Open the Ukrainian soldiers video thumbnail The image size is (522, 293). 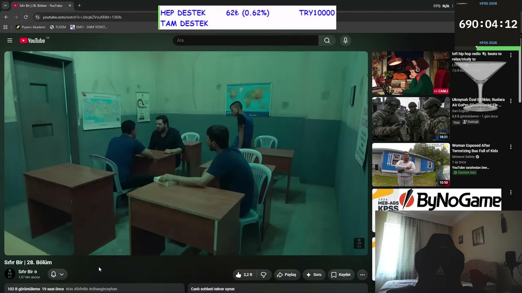point(411,119)
